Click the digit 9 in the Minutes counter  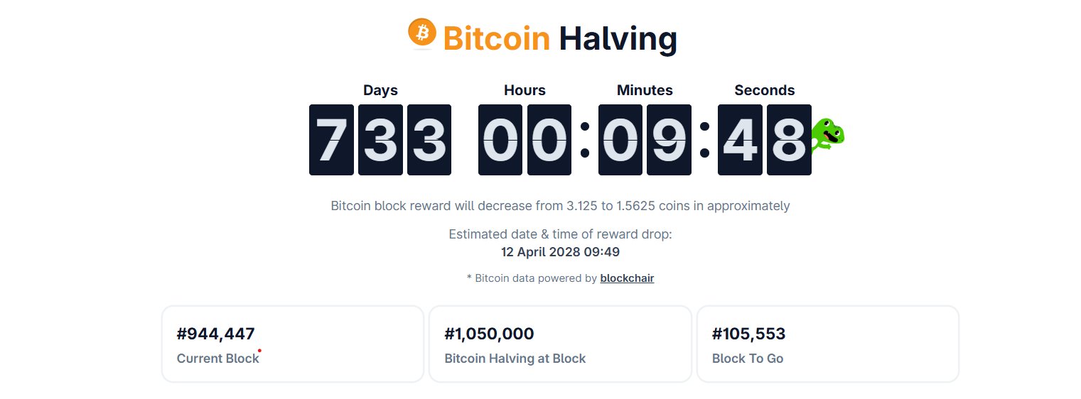669,140
